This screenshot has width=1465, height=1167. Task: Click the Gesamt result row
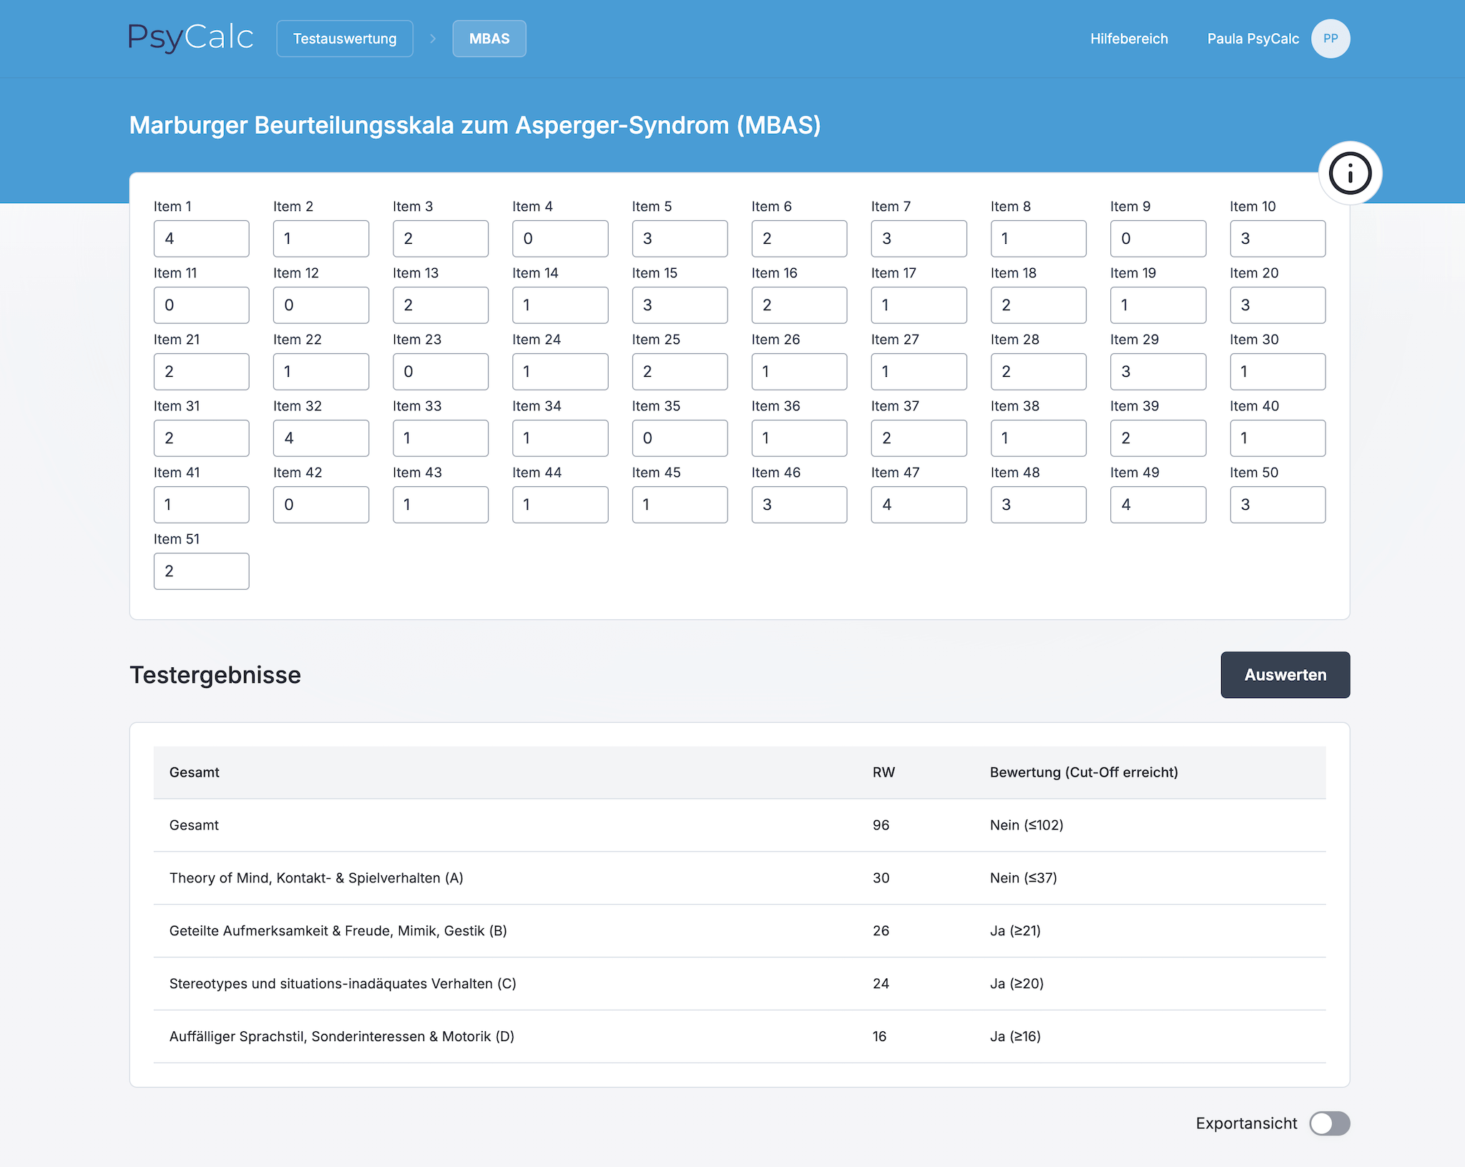coord(739,825)
